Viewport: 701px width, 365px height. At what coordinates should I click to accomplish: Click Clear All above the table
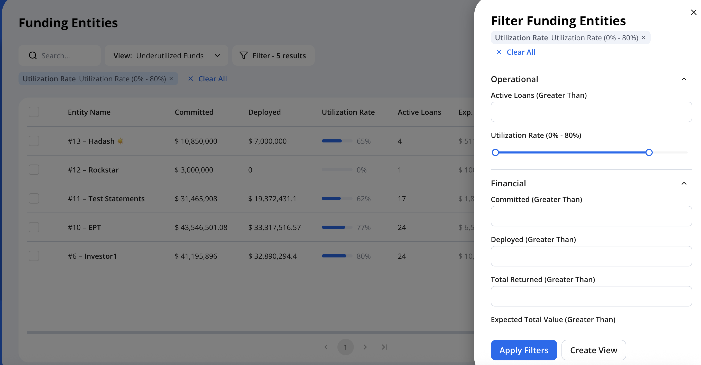[x=207, y=79]
